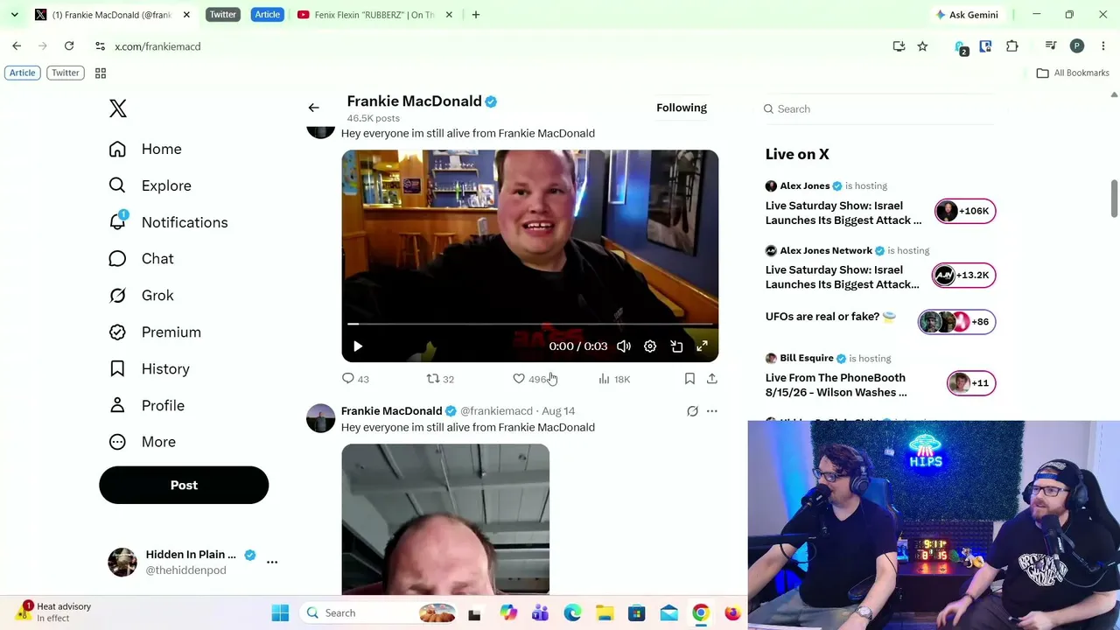The width and height of the screenshot is (1120, 630).
Task: Mute the video with the speaker icon
Action: [x=624, y=346]
